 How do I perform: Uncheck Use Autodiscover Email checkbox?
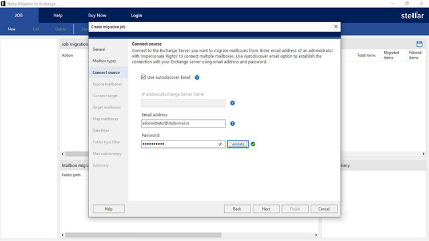[144, 77]
